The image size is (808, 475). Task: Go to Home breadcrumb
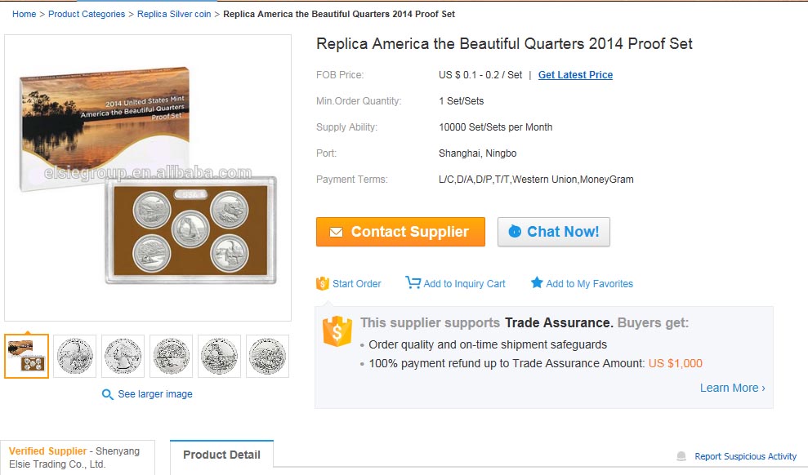(25, 14)
